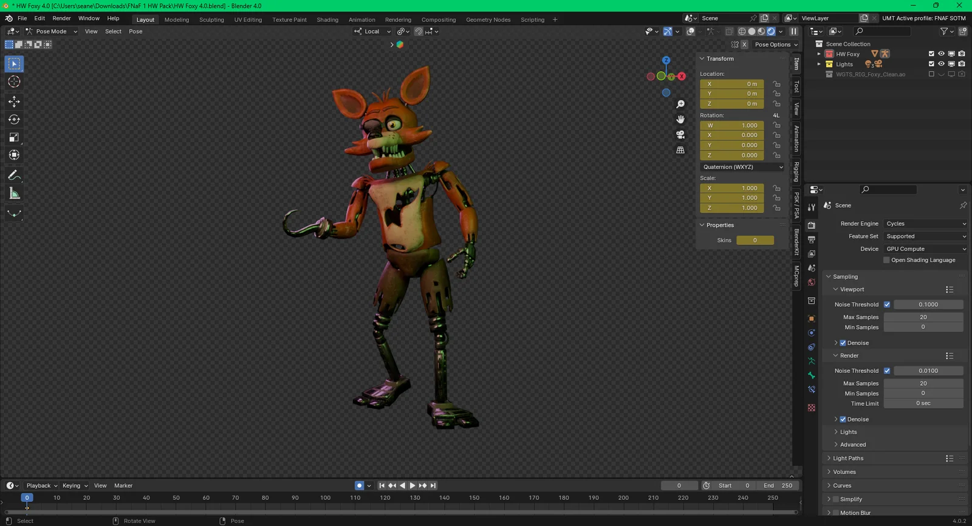This screenshot has width=972, height=526.
Task: Open the Rigging sidebar tab
Action: point(796,172)
